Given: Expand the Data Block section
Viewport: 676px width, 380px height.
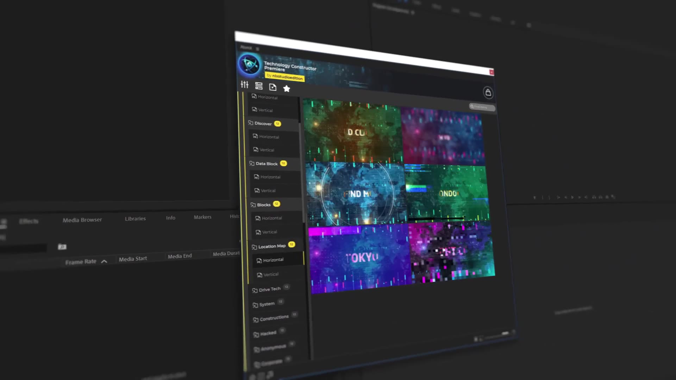Looking at the screenshot, I should [x=266, y=163].
